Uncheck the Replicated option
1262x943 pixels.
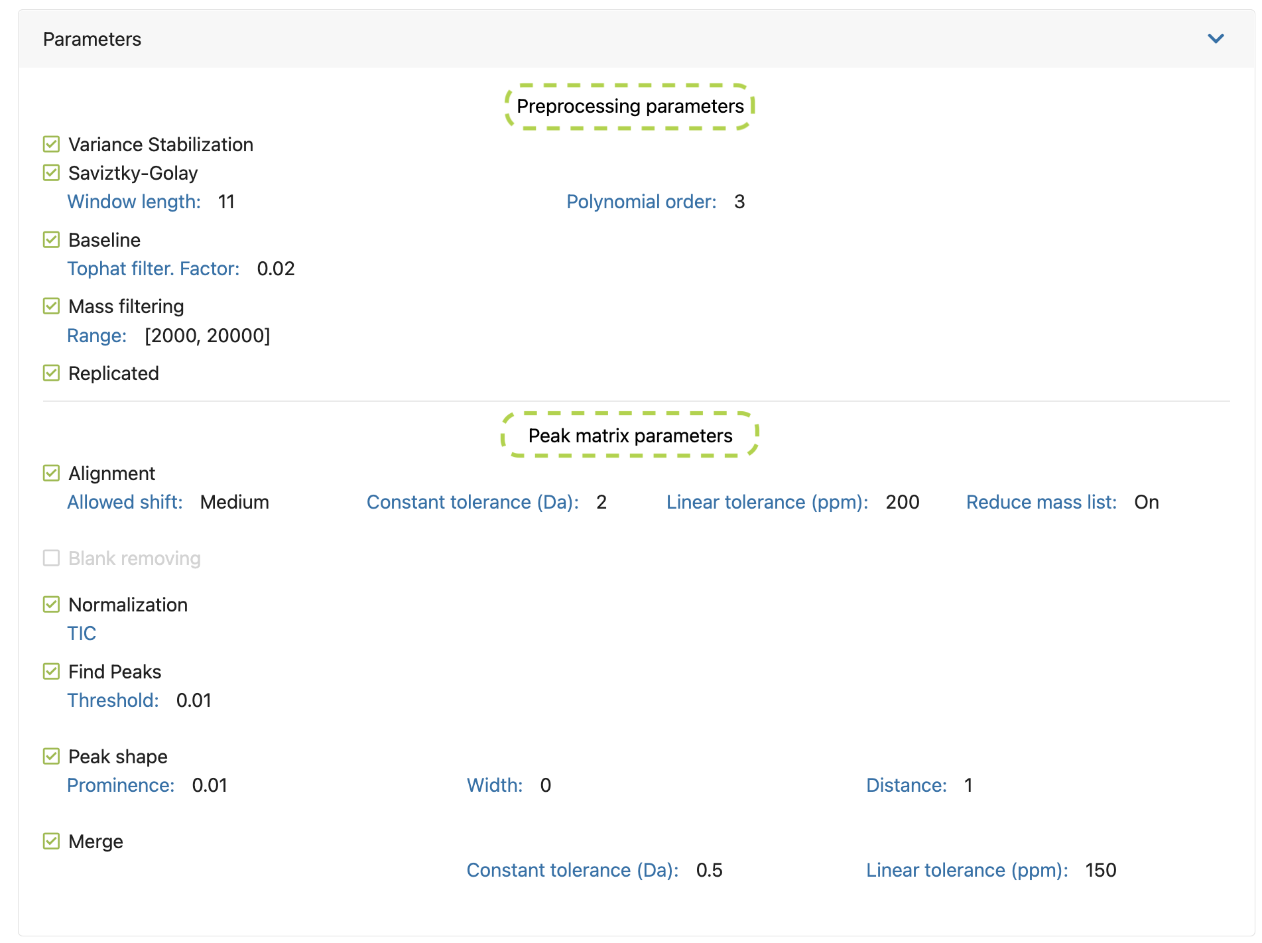point(51,373)
